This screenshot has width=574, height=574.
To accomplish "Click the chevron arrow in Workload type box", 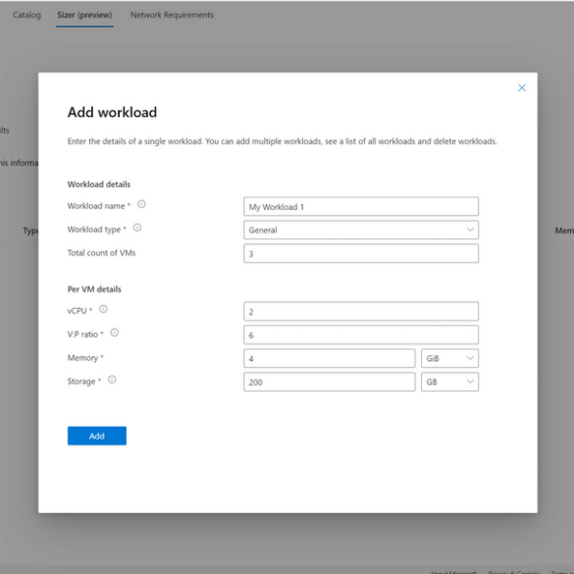I will pyautogui.click(x=470, y=230).
